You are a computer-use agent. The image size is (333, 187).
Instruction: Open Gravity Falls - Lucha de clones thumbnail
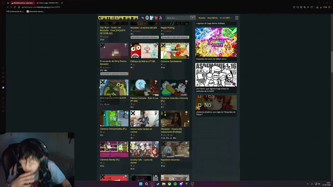pyautogui.click(x=144, y=149)
